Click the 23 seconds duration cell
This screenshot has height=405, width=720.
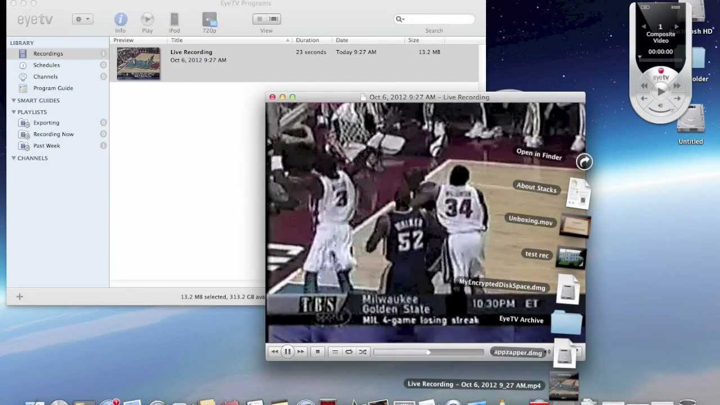[x=311, y=52]
